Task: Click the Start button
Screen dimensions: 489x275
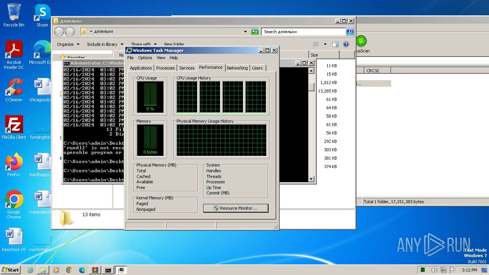Action: [x=11, y=270]
